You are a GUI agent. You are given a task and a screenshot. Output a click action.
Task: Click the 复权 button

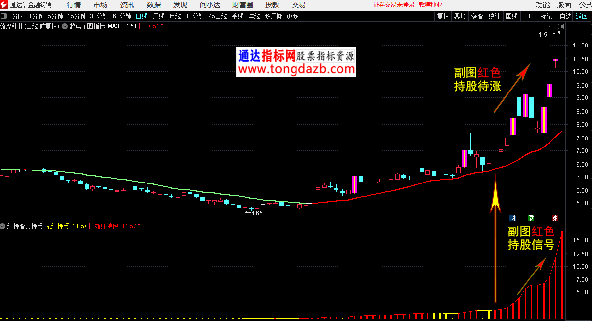point(443,16)
